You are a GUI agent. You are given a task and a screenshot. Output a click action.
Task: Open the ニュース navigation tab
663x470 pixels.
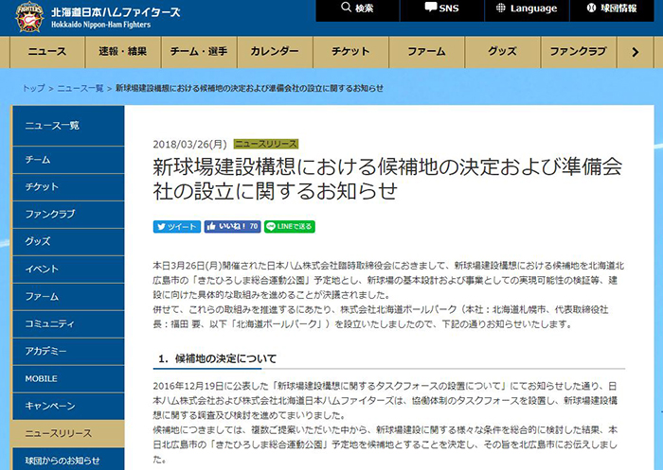pyautogui.click(x=46, y=51)
